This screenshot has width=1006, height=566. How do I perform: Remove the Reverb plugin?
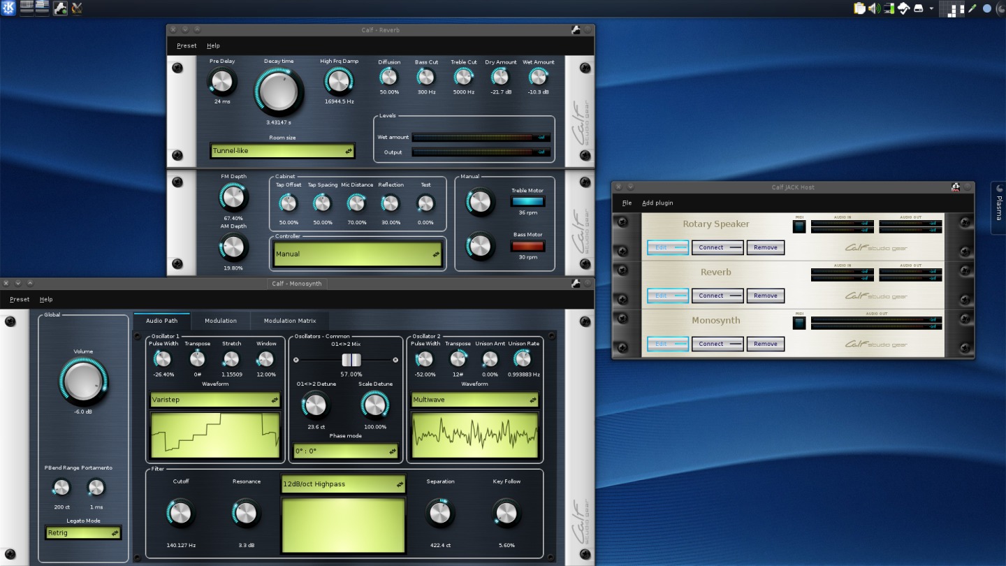pos(765,296)
